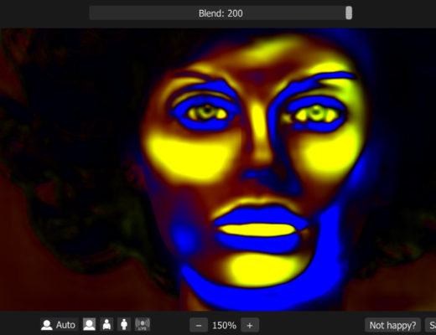The height and width of the screenshot is (335, 436).
Task: Select the half-body mode icon
Action: tap(106, 325)
